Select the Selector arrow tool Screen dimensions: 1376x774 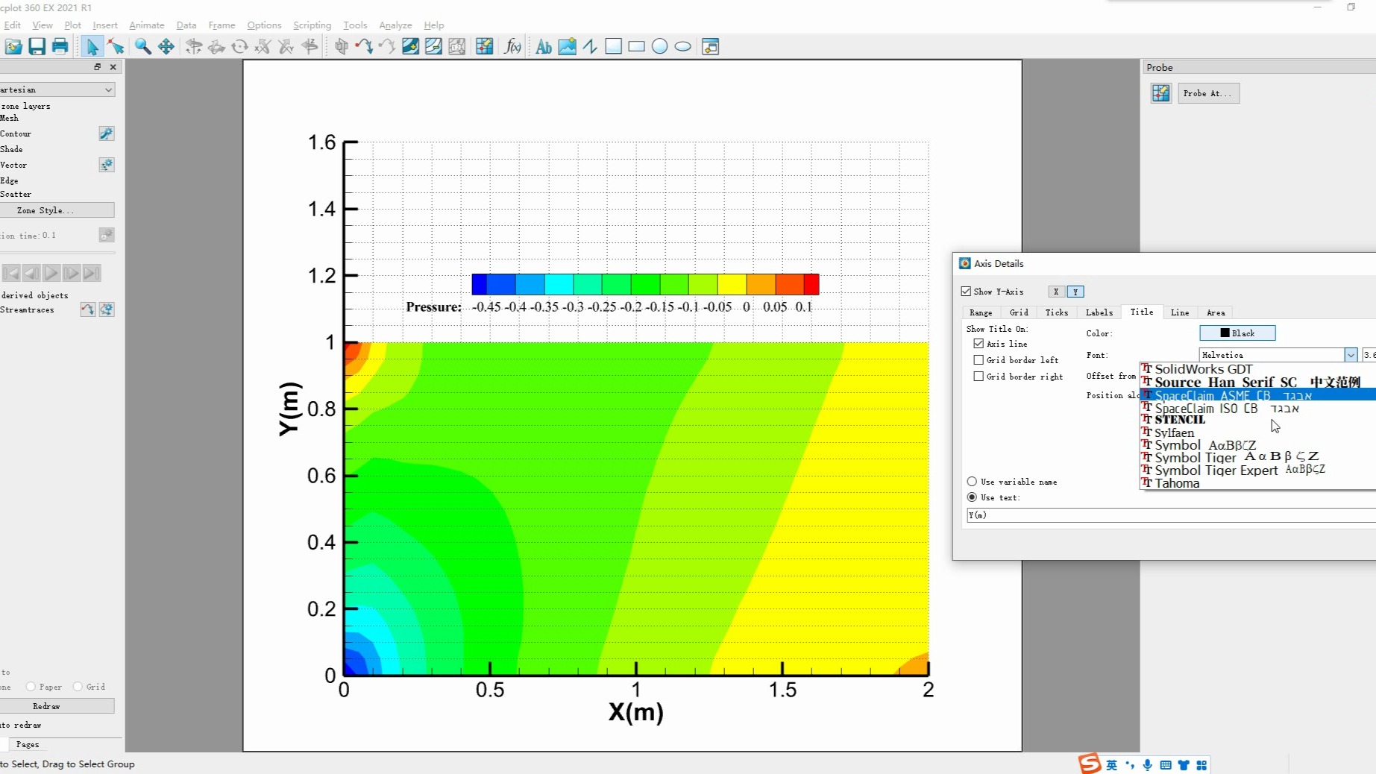pyautogui.click(x=92, y=47)
